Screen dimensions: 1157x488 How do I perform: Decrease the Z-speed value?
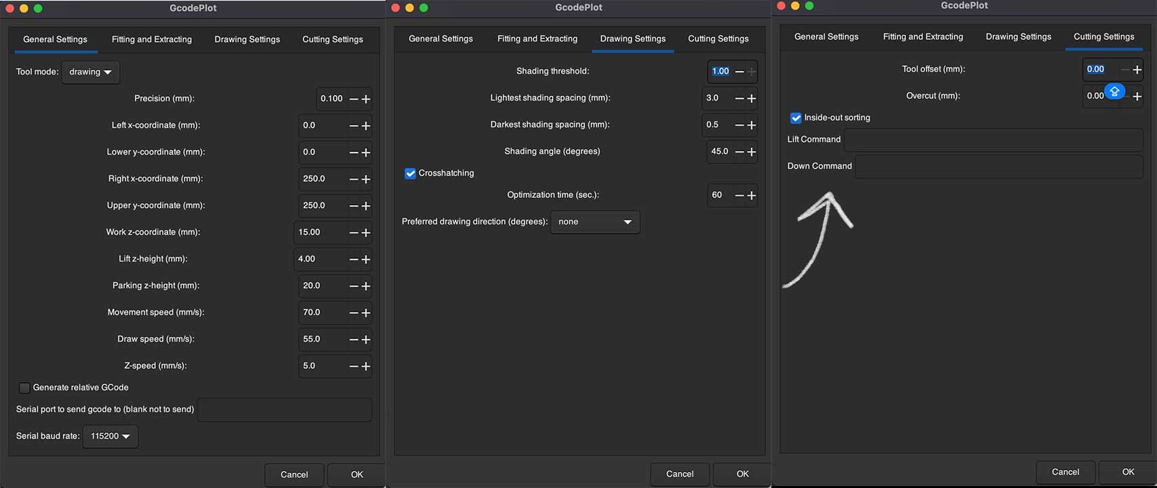tap(354, 366)
